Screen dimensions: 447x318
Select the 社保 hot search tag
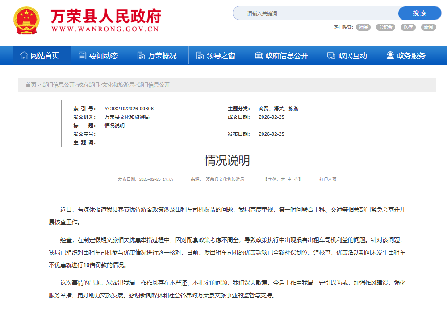(x=363, y=27)
